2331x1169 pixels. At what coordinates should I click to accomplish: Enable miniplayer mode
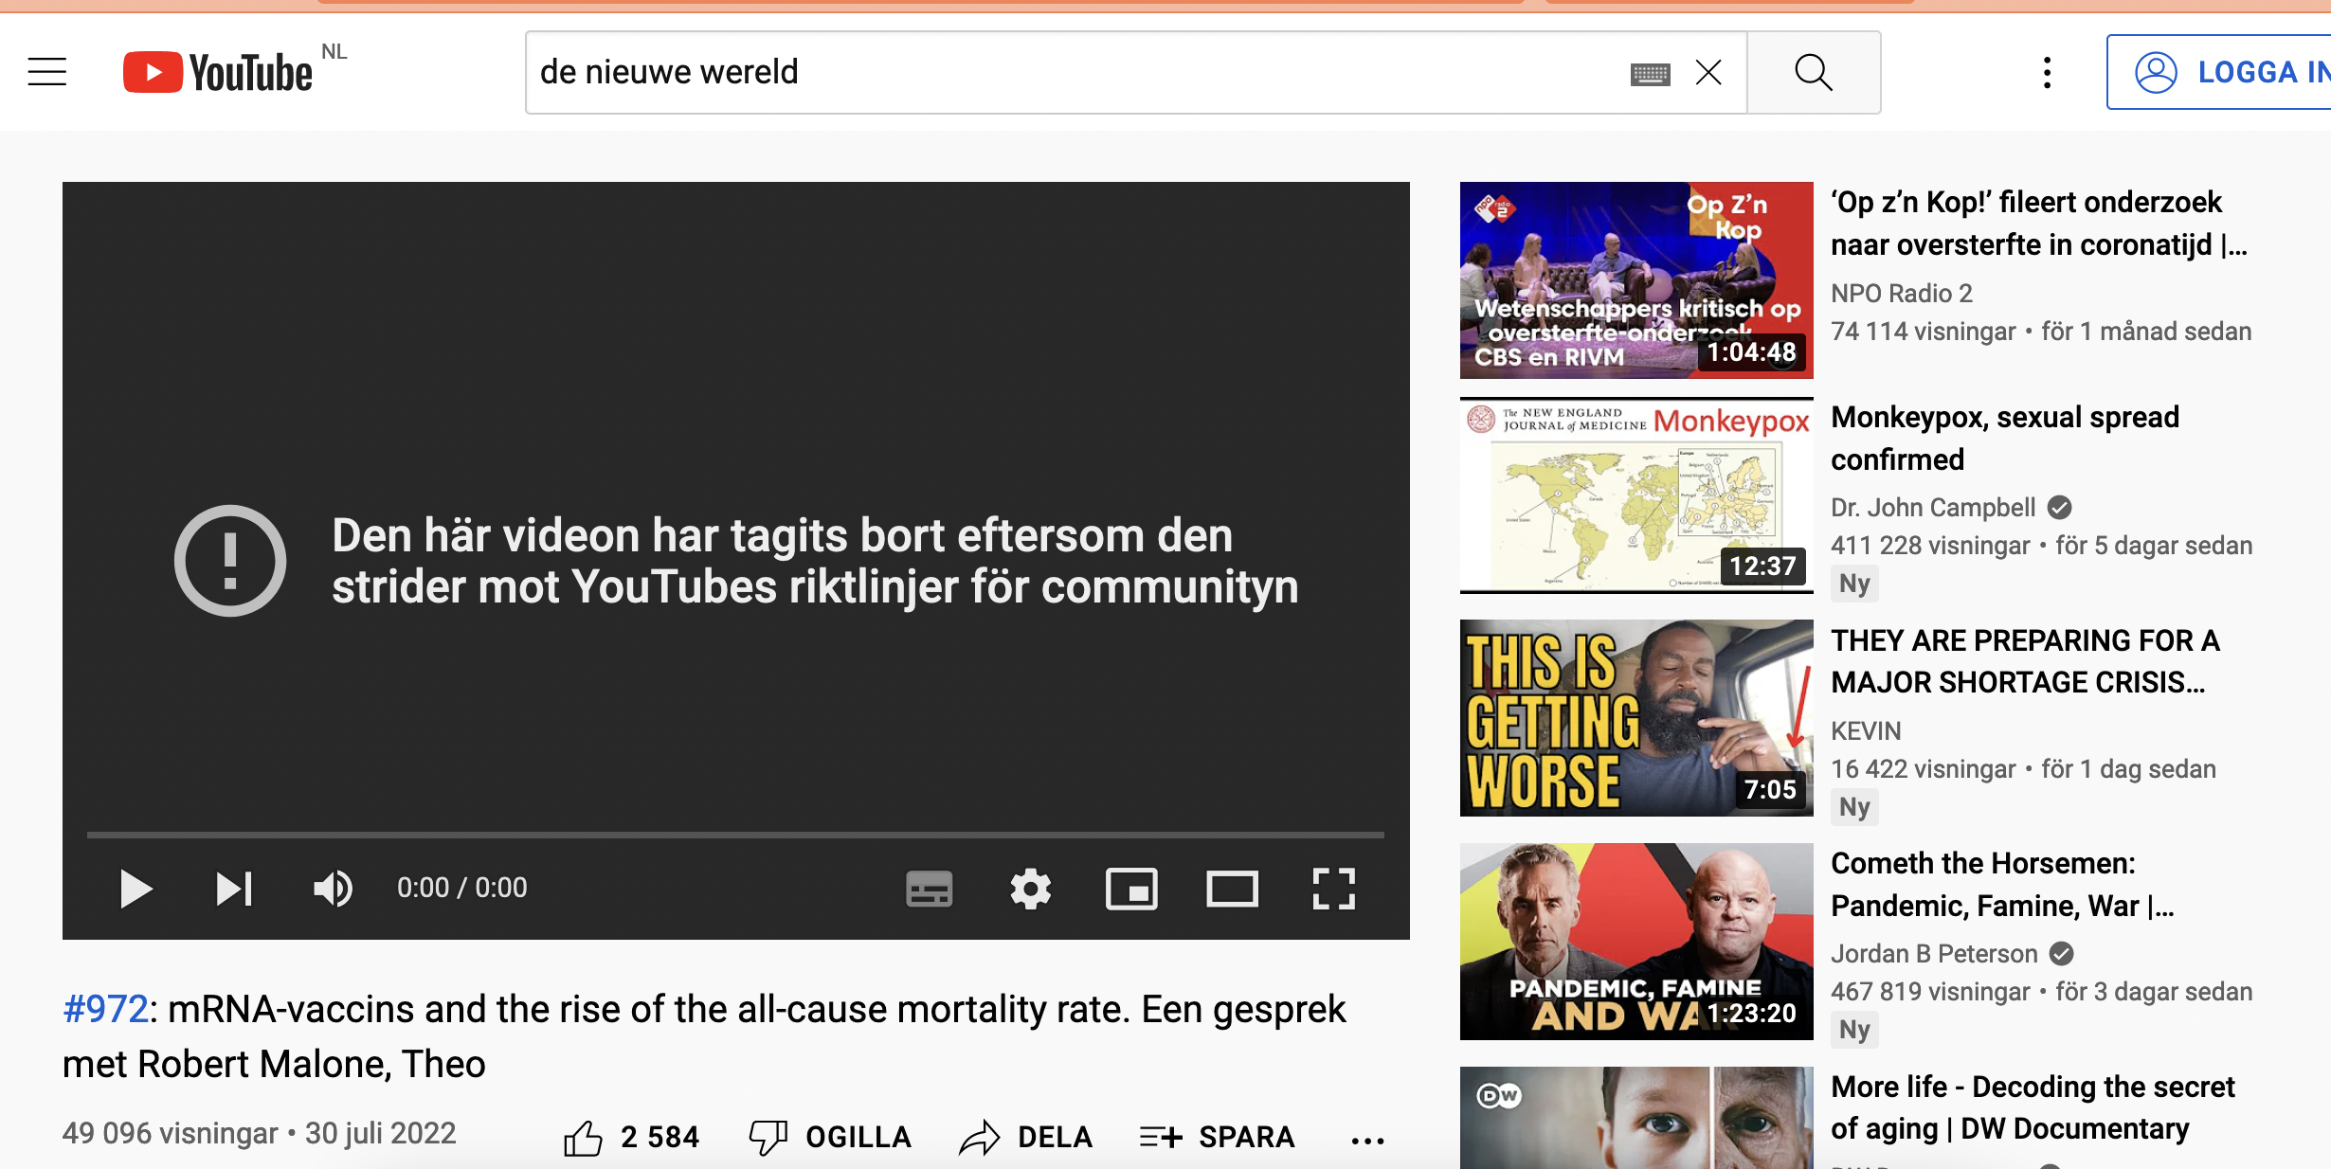[1131, 889]
